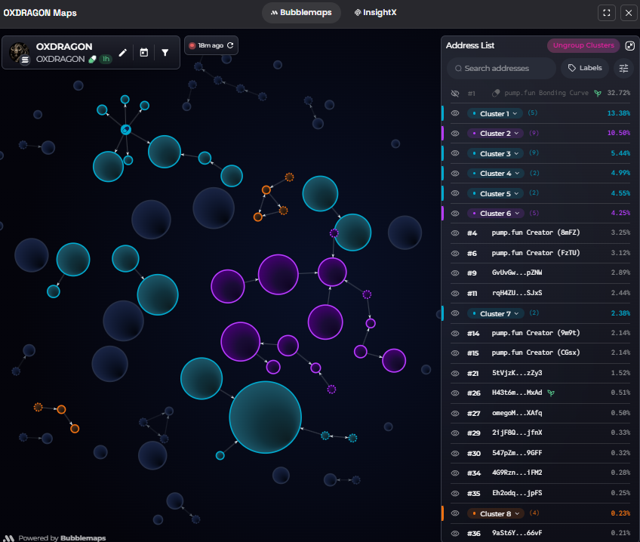Toggle visibility of Cluster 6
Viewport: 640px width, 542px height.
(455, 214)
